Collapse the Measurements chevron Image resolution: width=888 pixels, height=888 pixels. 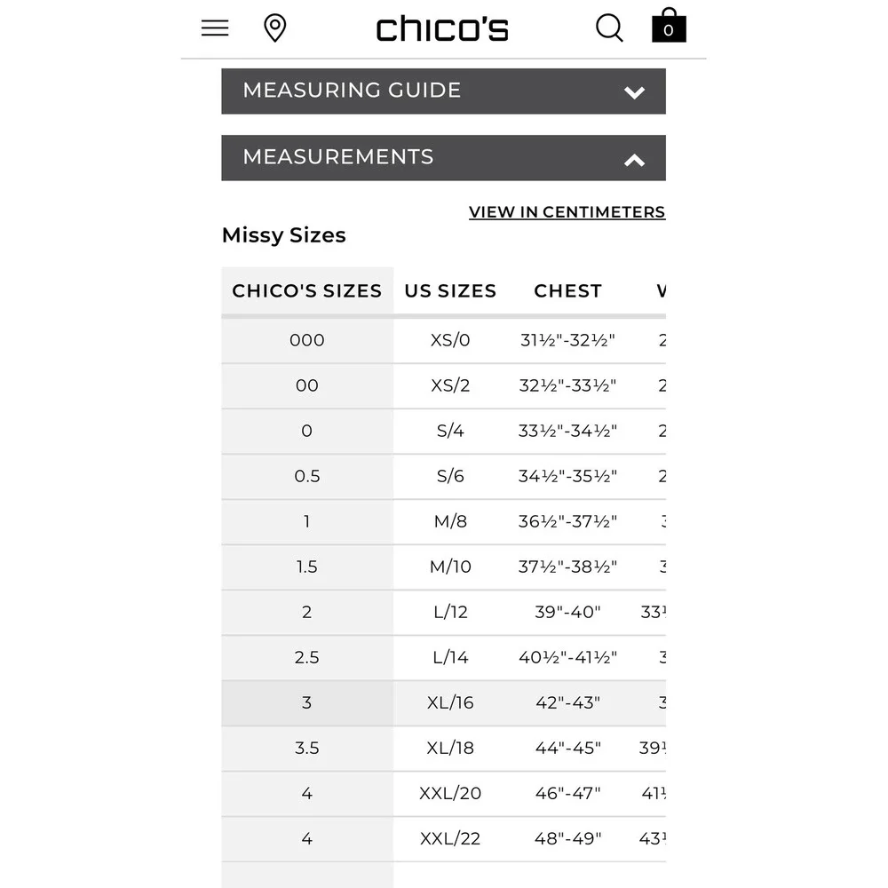[634, 160]
